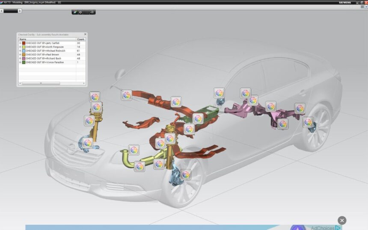This screenshot has height=230, width=368.
Task: Click the circle icon in the floating toolbar
Action: (x=80, y=12)
